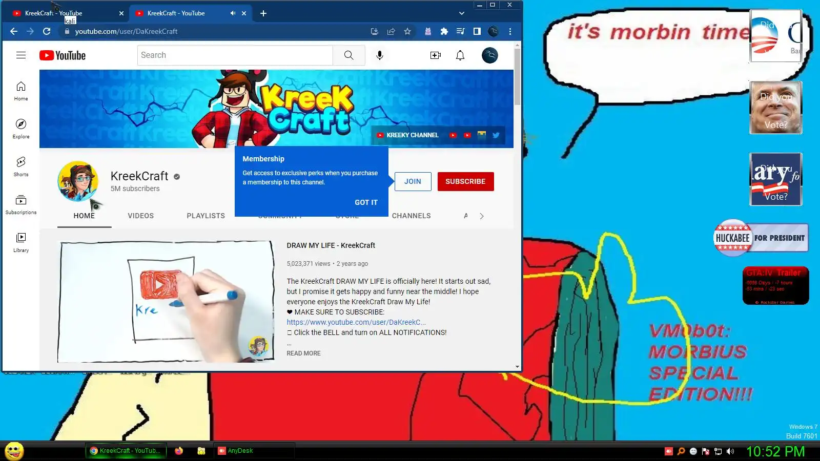The image size is (820, 461).
Task: Select the HOME channel tab
Action: coord(84,216)
